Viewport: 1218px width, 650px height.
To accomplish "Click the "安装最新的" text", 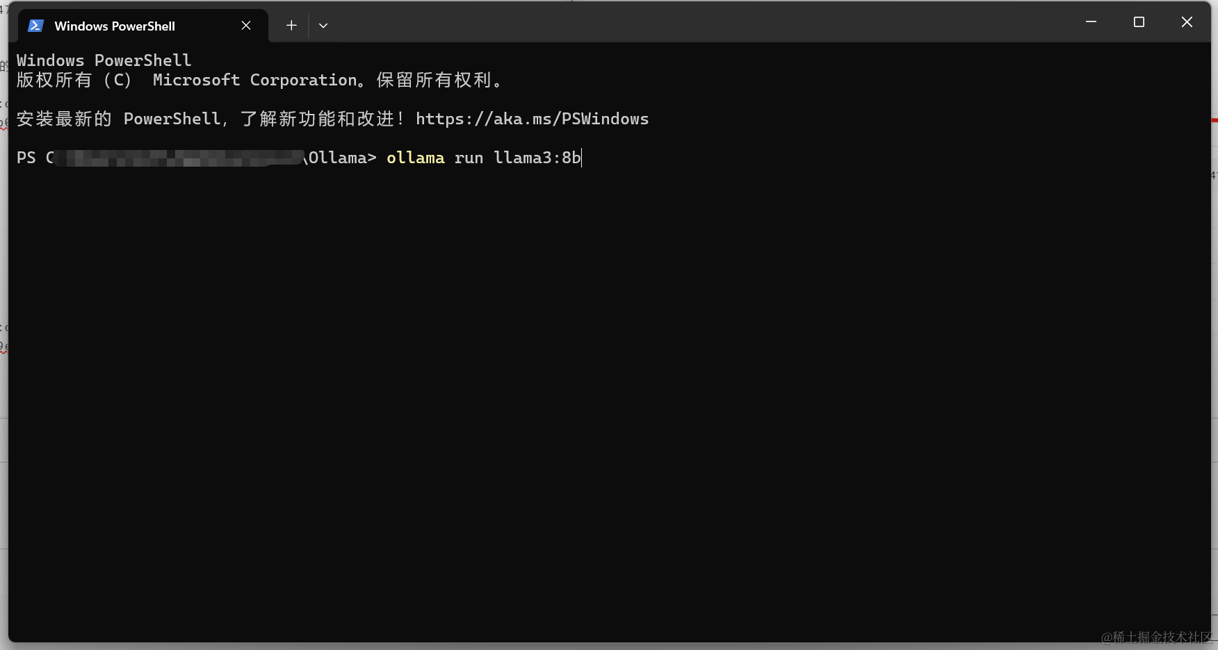I will 64,119.
